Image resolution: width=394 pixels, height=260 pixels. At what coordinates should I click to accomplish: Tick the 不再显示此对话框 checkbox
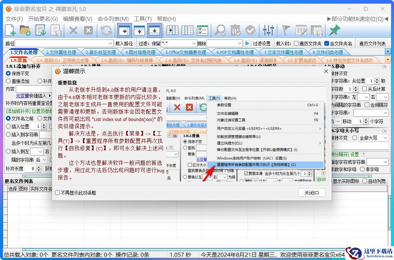coord(58,192)
